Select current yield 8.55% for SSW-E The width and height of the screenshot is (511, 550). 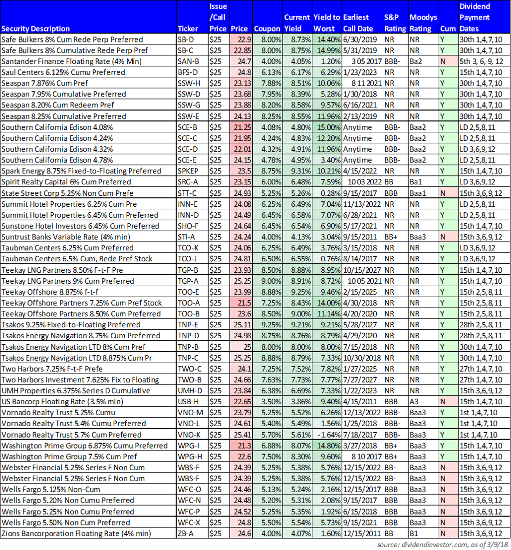pyautogui.click(x=297, y=116)
